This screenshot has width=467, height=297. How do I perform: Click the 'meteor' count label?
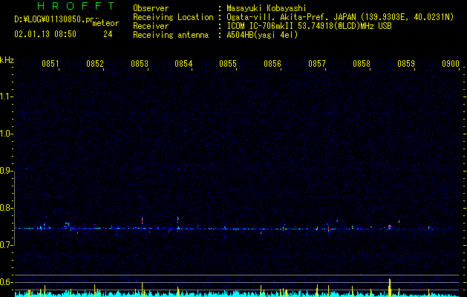coord(105,23)
